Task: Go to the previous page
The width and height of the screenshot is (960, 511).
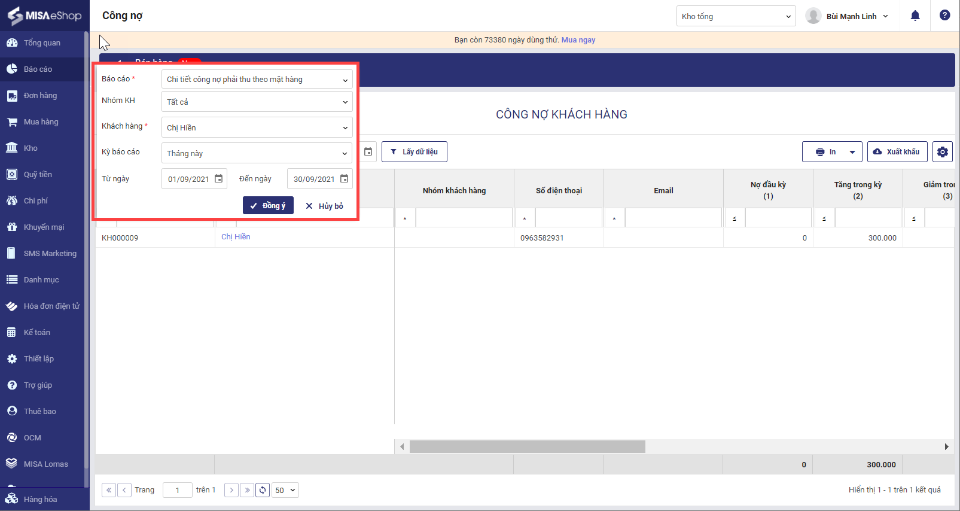Action: [124, 490]
